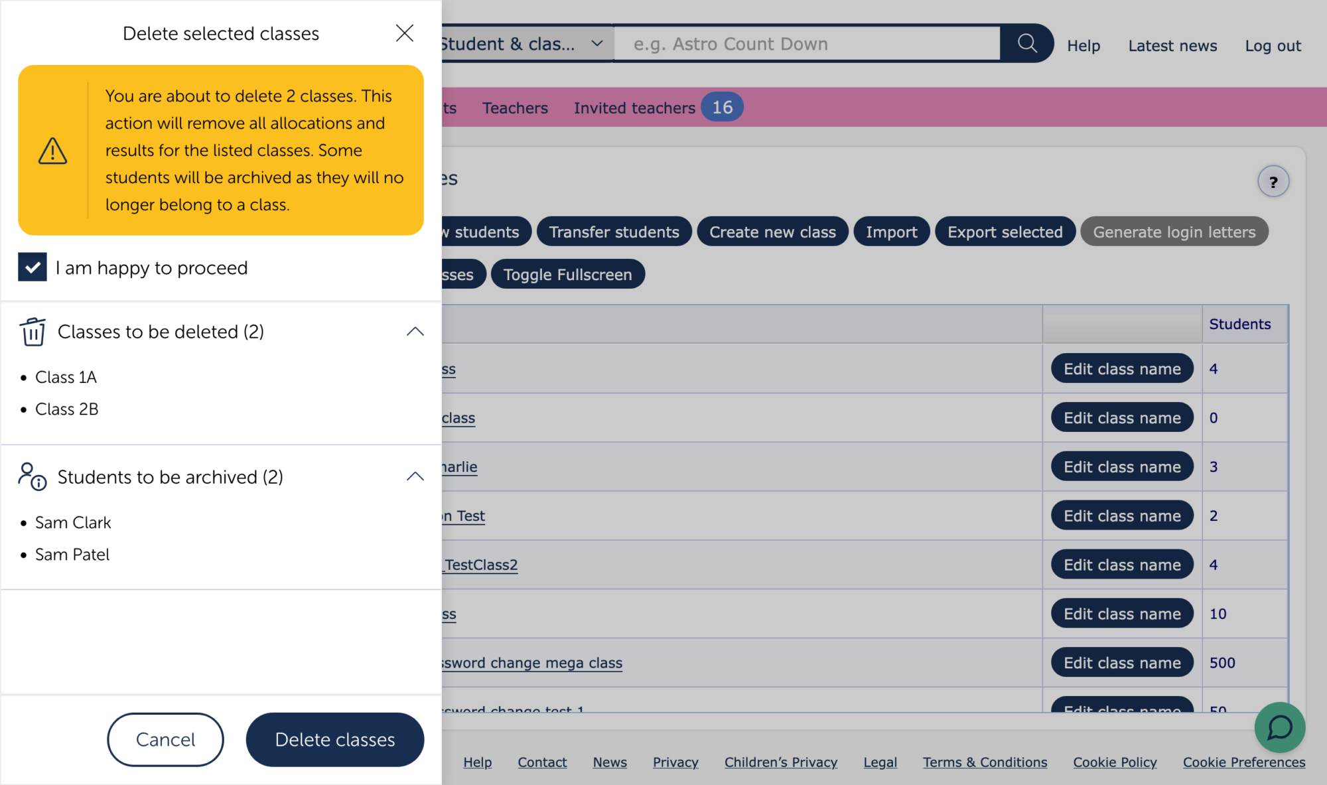1327x785 pixels.
Task: Click the students archive person icon
Action: tap(32, 476)
